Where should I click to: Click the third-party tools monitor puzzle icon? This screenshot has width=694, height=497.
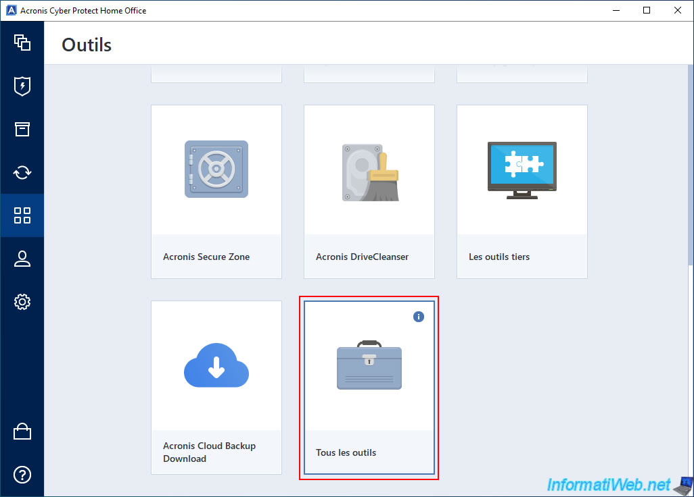click(522, 170)
